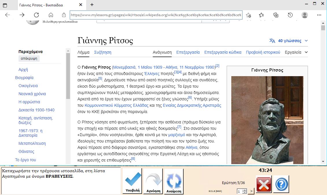Click the browser Refresh icon
This screenshot has width=327, height=195.
point(36,15)
